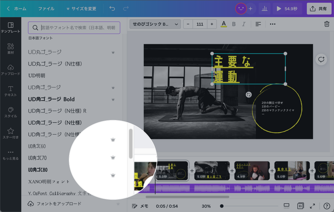The width and height of the screenshot is (334, 212).
Task: Add a page after the 集中する thumbnail
Action: coord(312,171)
